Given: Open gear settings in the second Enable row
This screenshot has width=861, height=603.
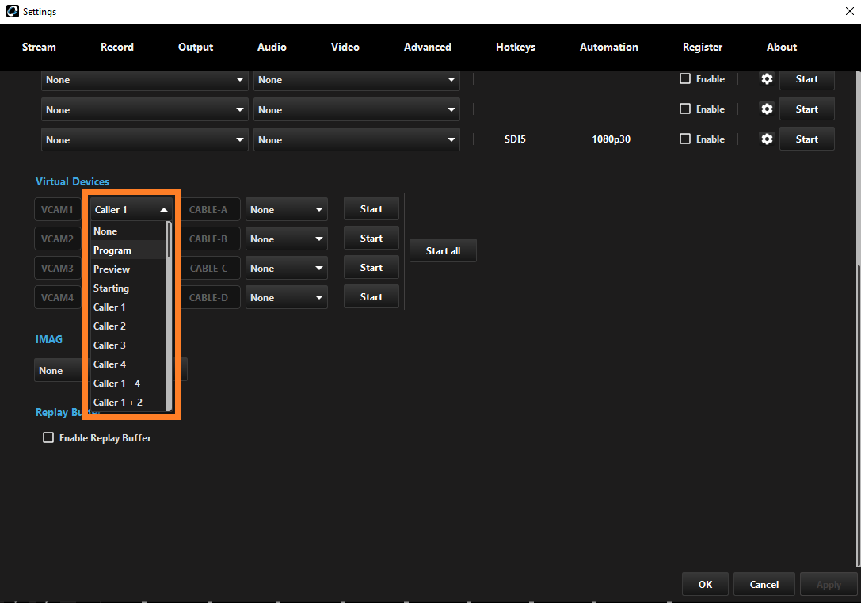Looking at the screenshot, I should click(767, 109).
